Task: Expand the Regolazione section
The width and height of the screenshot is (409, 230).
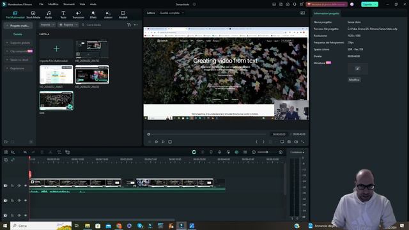Action: [18, 68]
